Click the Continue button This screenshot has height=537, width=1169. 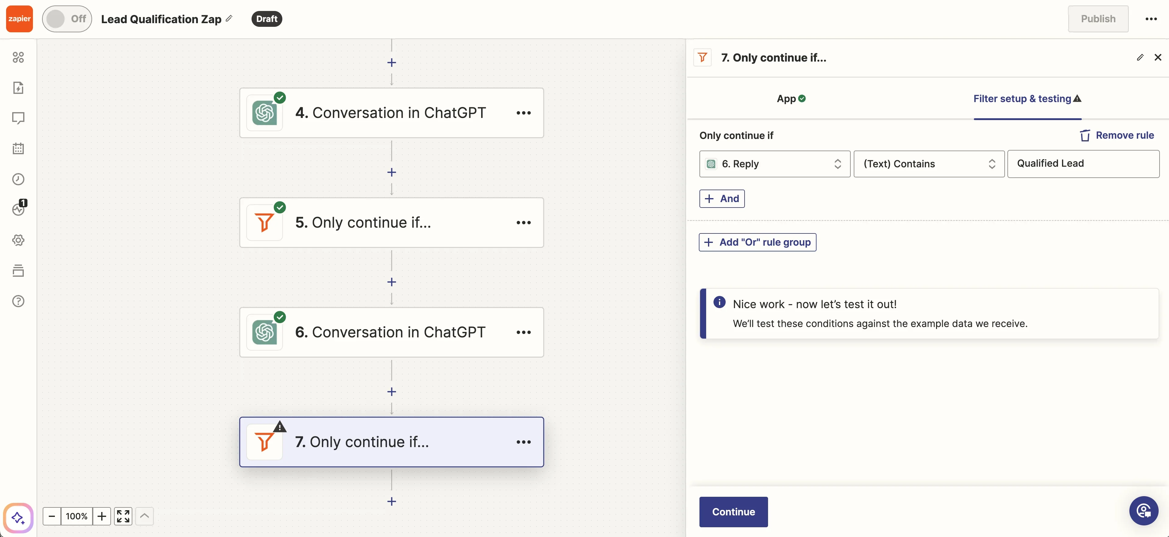pos(733,512)
